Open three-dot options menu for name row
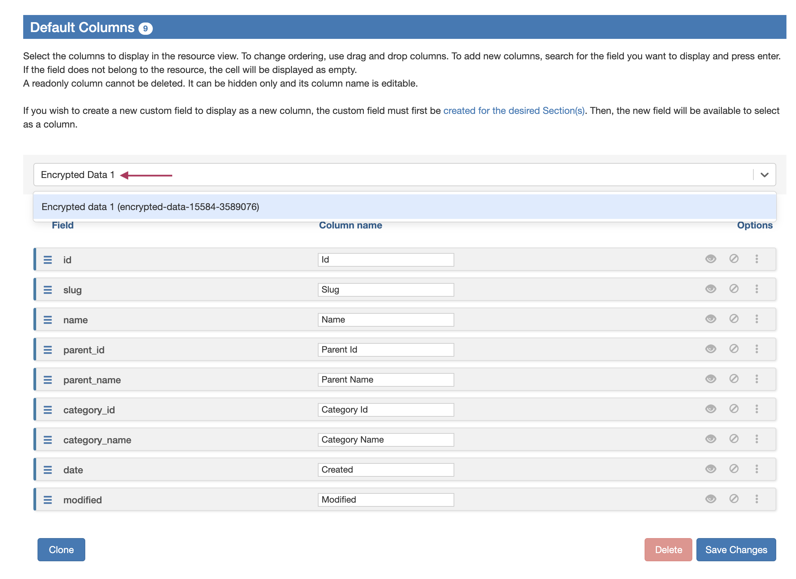This screenshot has height=579, width=796. pyautogui.click(x=757, y=319)
